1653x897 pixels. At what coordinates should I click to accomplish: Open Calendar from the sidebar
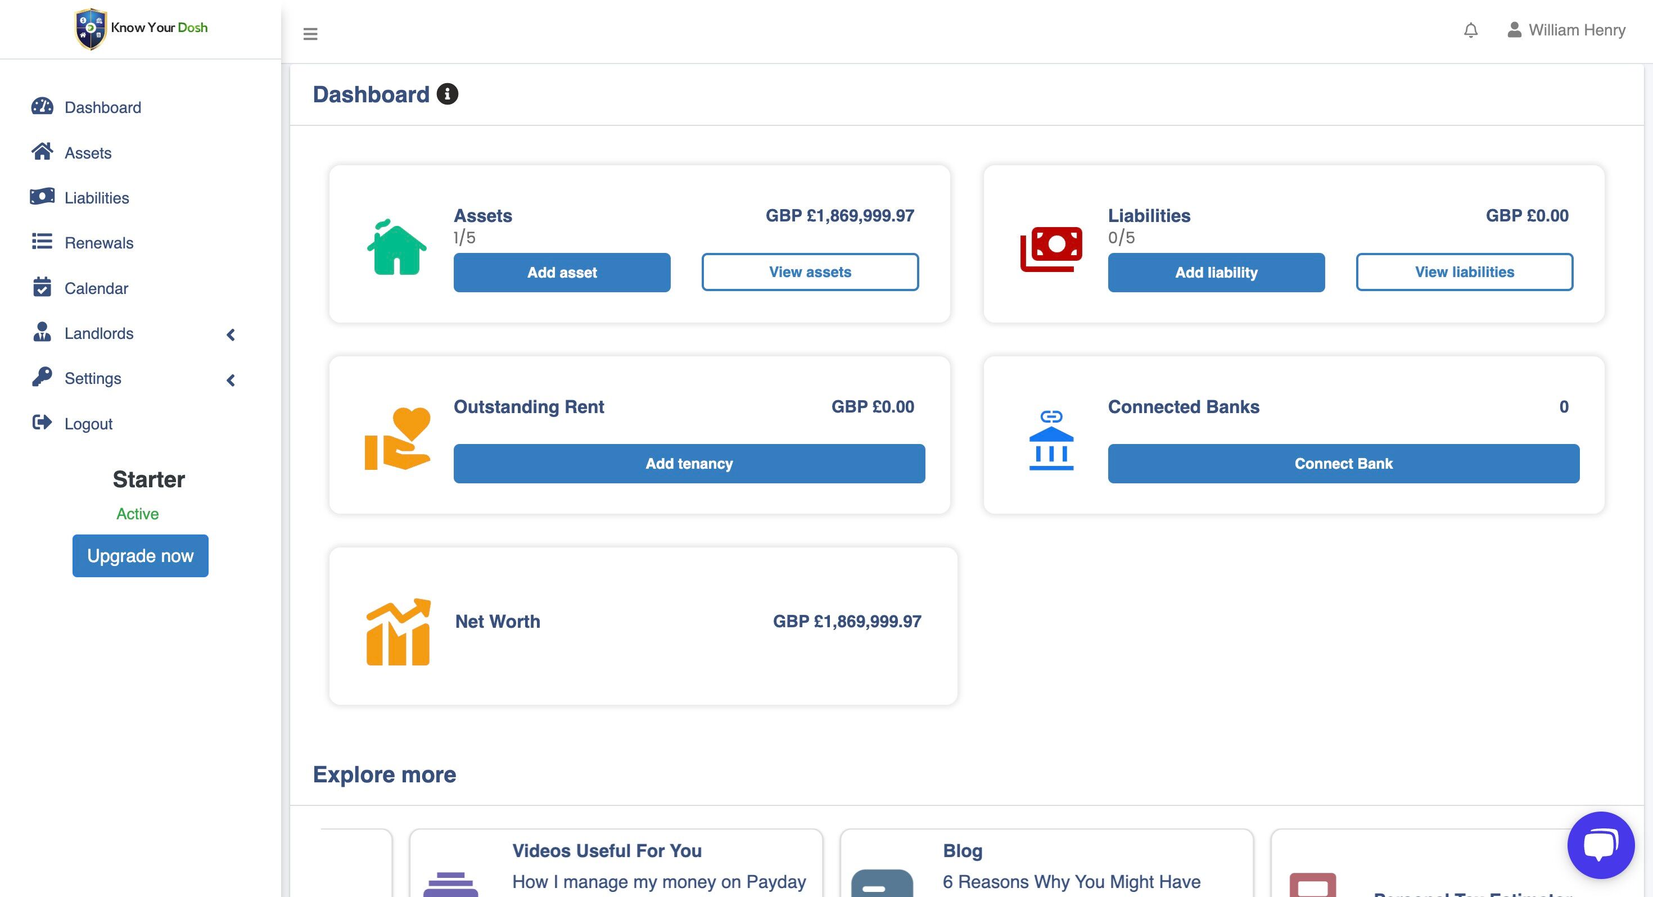pyautogui.click(x=96, y=289)
